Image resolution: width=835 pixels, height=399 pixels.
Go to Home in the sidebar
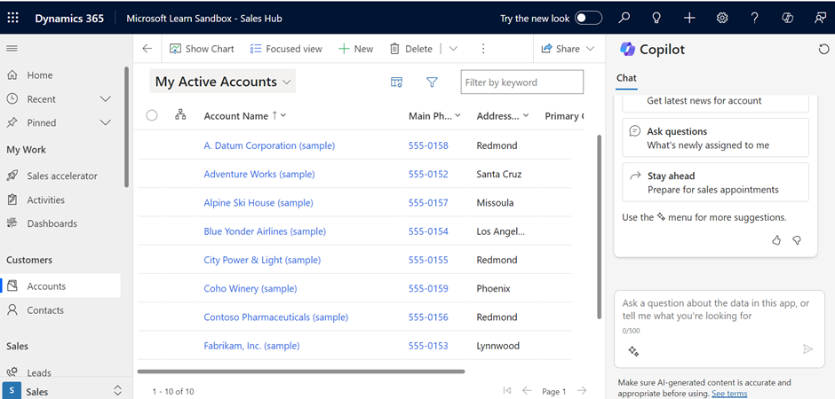point(39,75)
